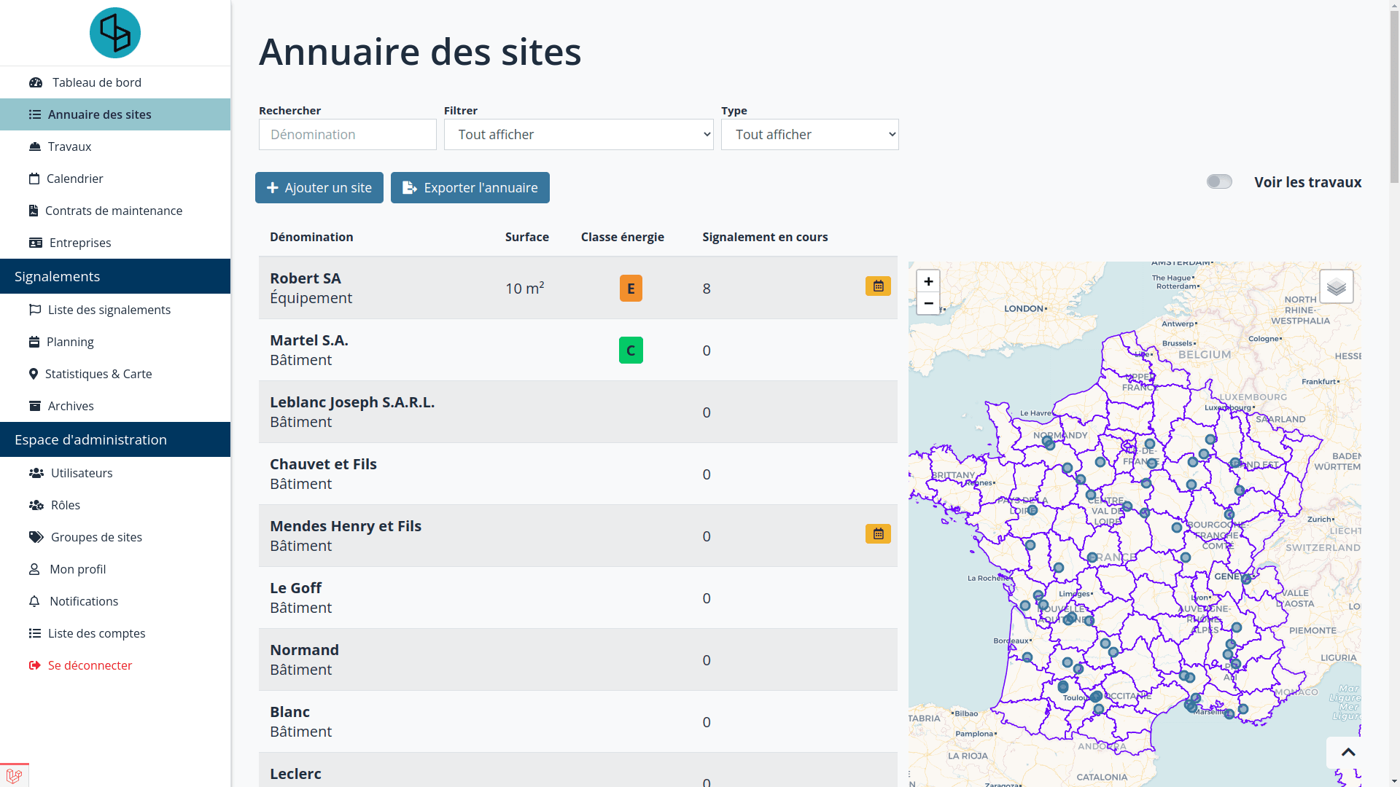The width and height of the screenshot is (1400, 787).
Task: Click the app logo at top of sidebar
Action: click(x=115, y=34)
